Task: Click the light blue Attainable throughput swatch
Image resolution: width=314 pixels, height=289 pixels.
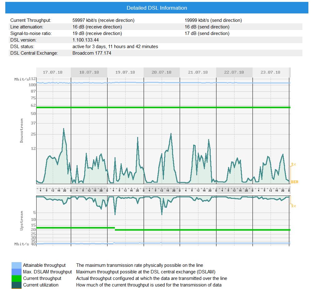Action: coord(16,265)
